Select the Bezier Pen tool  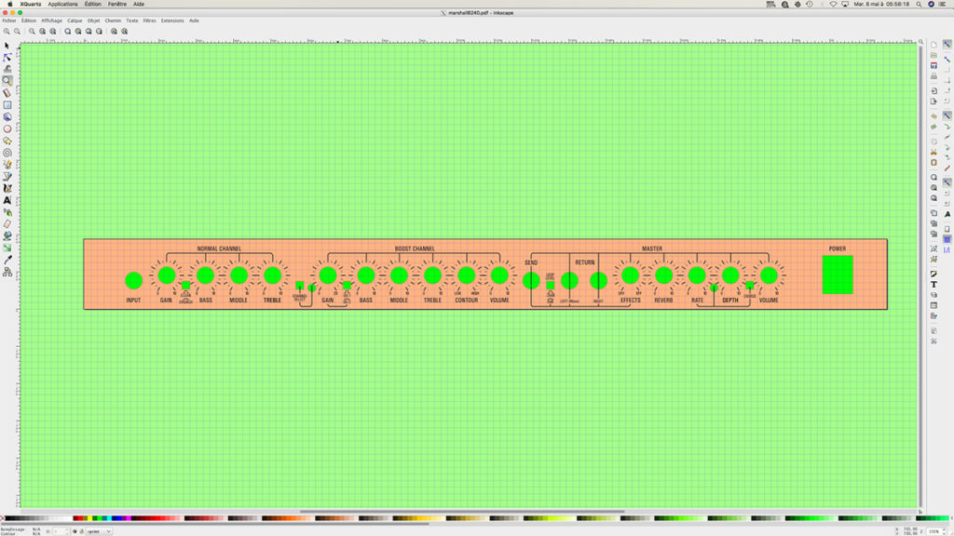tap(7, 176)
